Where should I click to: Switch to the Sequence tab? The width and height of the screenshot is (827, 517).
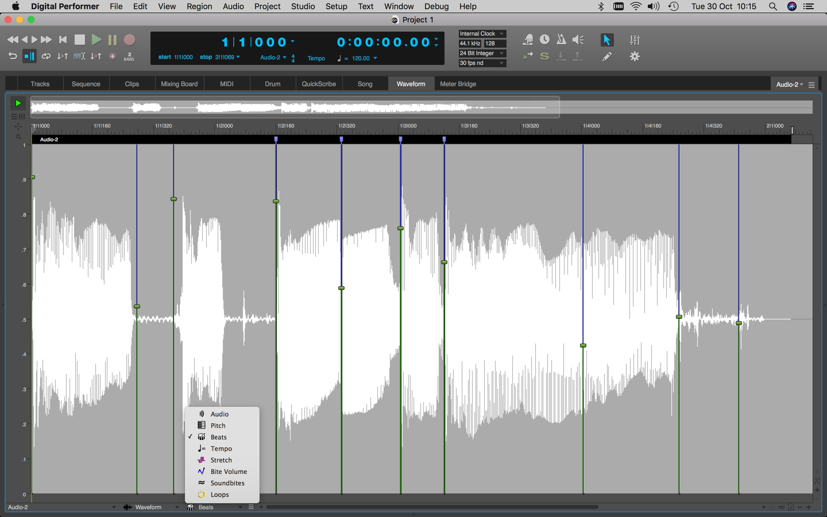coord(86,84)
